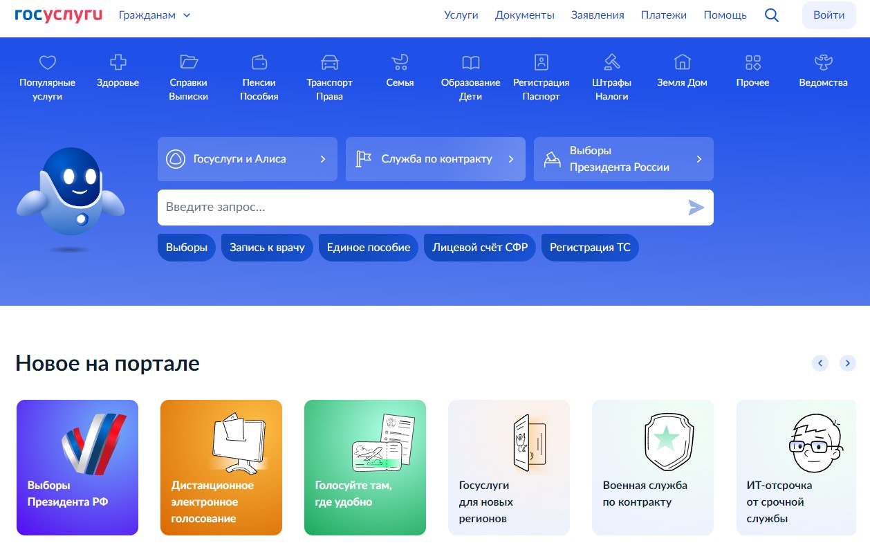
Task: Expand the Гражданам dropdown
Action: pyautogui.click(x=154, y=15)
